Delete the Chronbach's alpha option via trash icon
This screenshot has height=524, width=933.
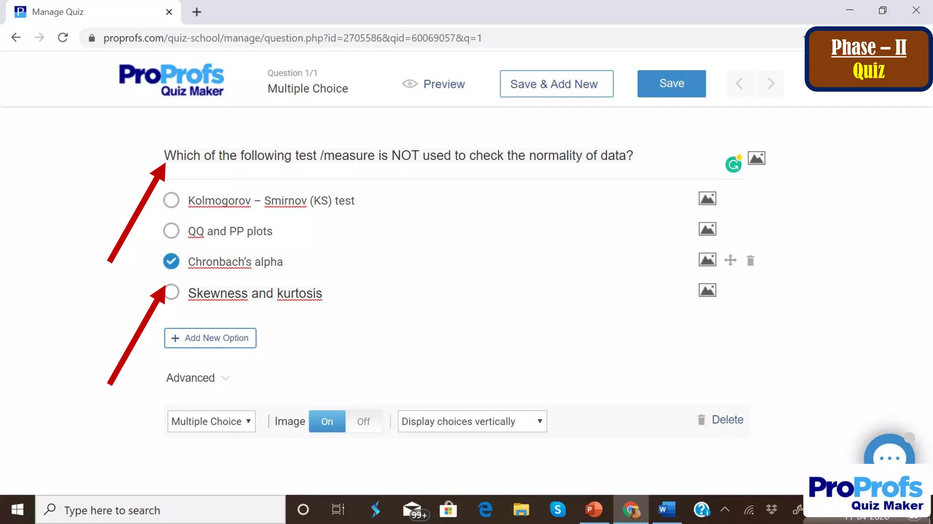[750, 261]
